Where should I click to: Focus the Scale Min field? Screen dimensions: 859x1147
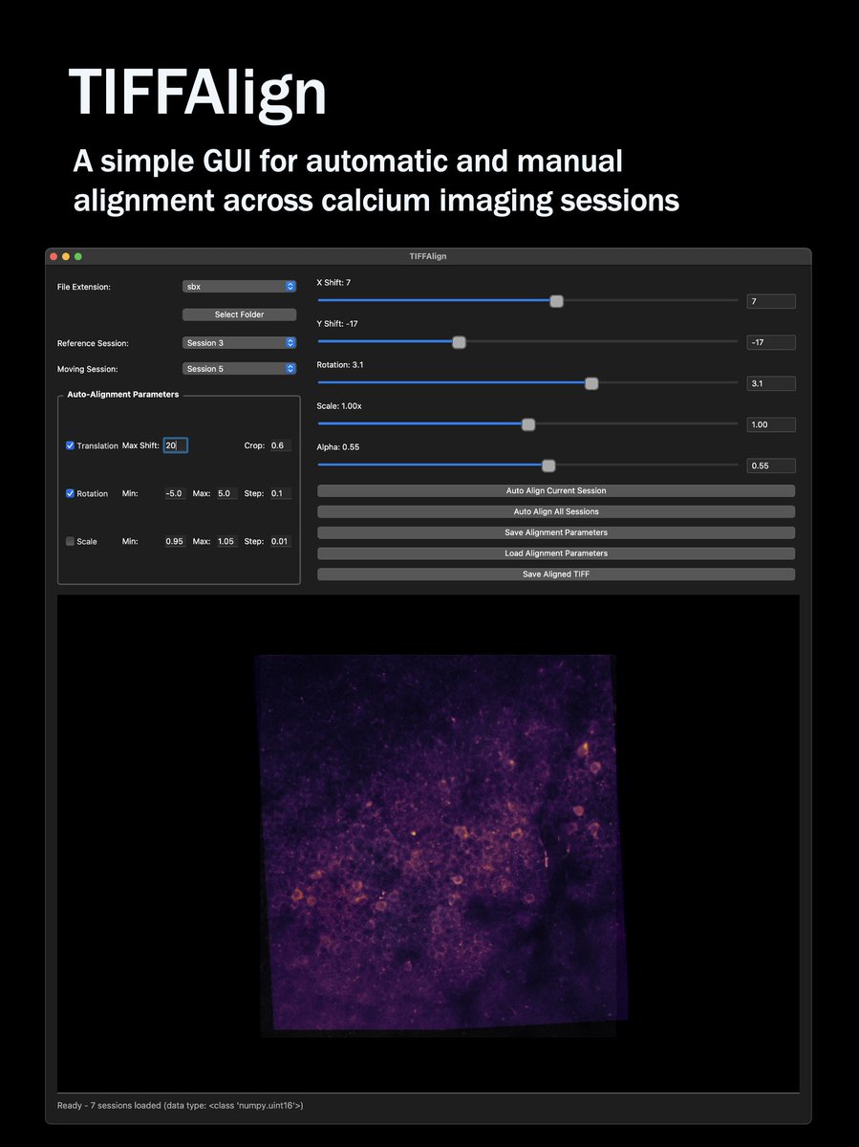175,541
